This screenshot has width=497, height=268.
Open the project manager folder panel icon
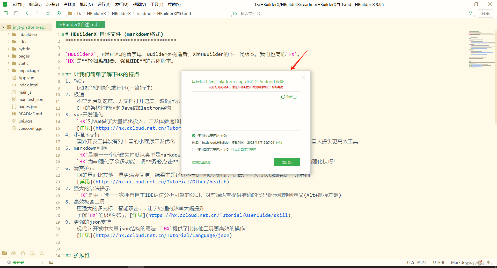point(4,253)
